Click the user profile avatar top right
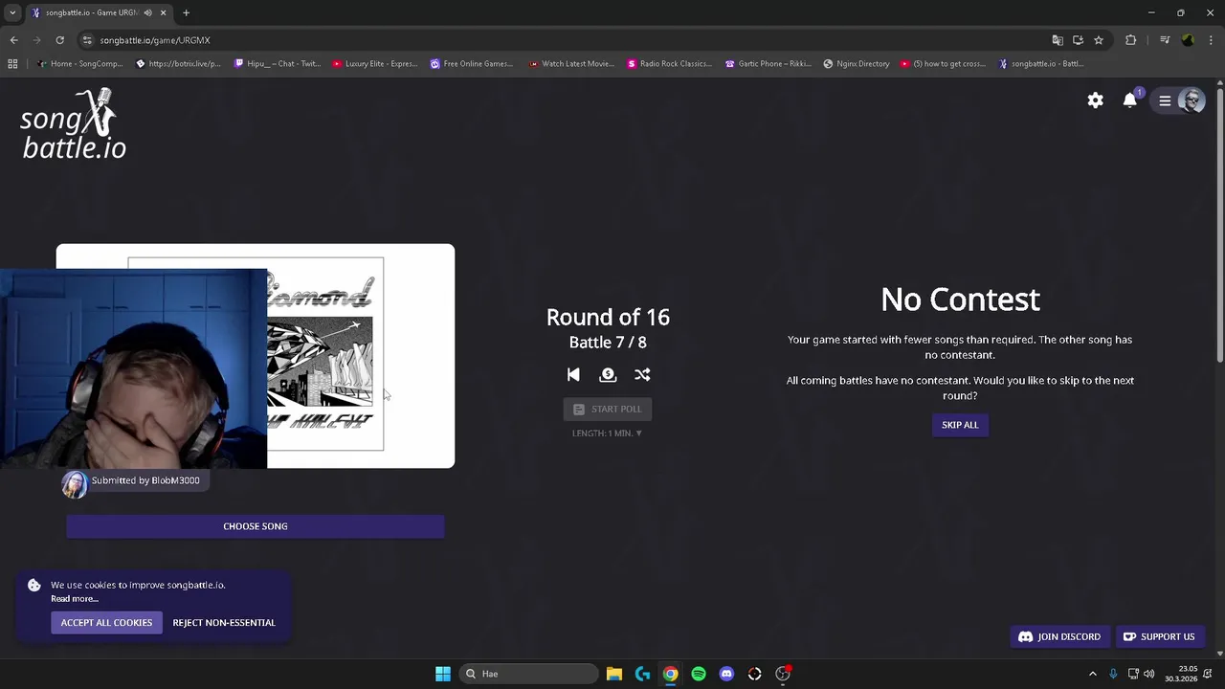1225x689 pixels. 1192,100
